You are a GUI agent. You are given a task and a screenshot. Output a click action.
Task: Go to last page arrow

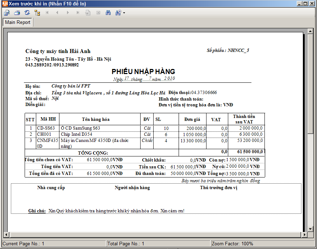click(x=78, y=13)
